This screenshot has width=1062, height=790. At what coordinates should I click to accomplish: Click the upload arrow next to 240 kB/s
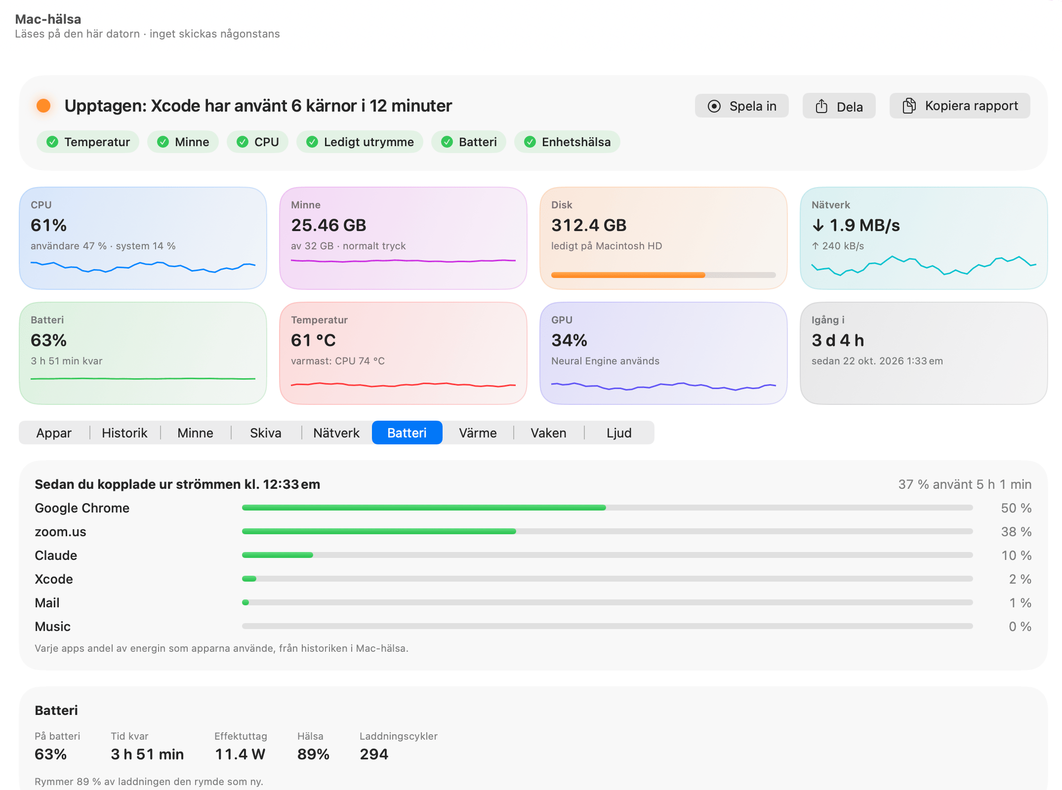815,246
